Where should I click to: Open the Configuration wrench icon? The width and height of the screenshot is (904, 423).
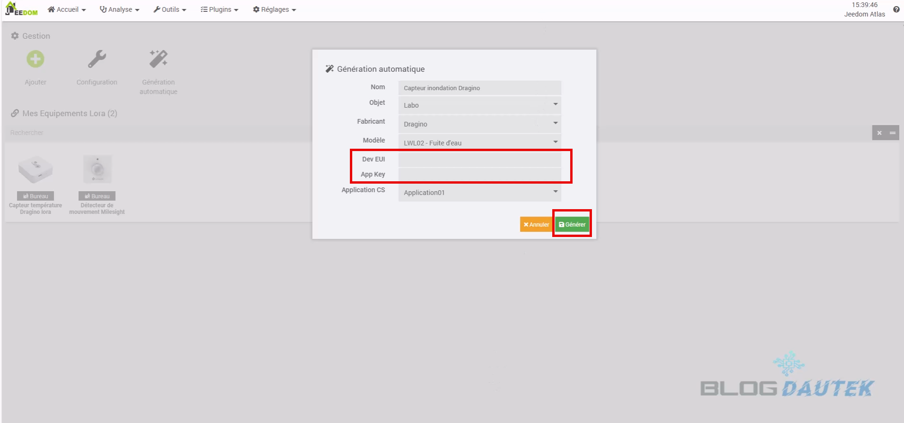coord(97,59)
